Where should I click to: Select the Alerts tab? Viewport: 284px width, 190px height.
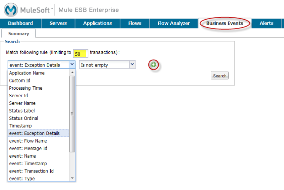tap(266, 24)
